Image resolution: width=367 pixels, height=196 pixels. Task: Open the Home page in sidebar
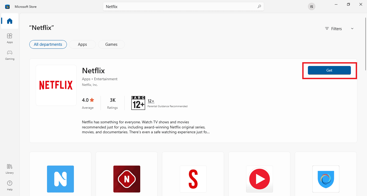(x=10, y=21)
